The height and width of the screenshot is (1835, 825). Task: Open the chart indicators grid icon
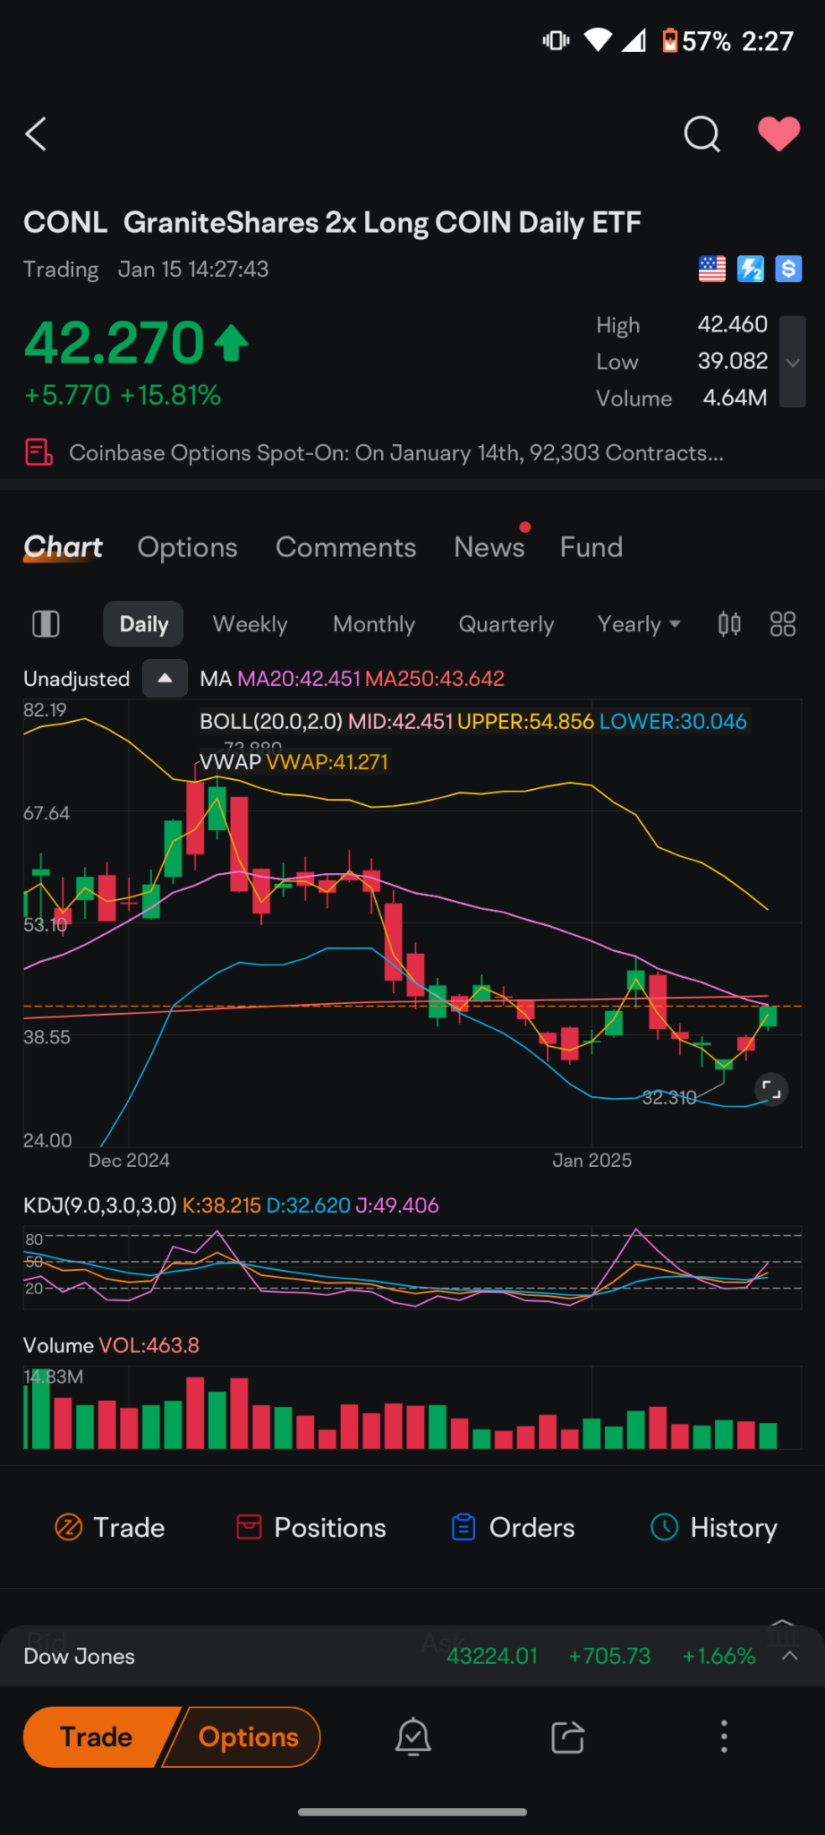point(783,624)
